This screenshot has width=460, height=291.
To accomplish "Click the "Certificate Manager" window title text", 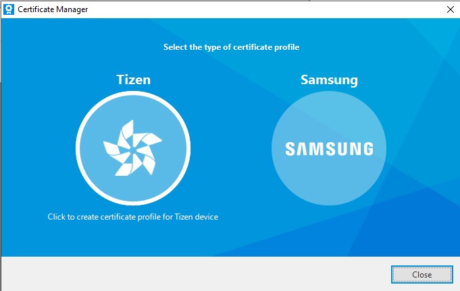I will pos(54,9).
